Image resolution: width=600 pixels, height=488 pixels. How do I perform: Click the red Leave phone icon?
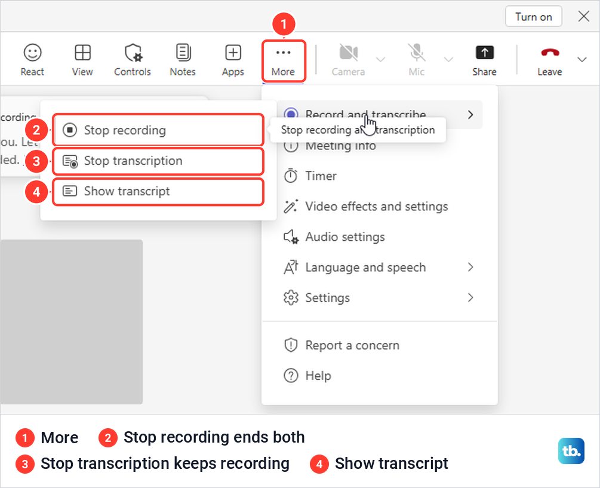550,53
